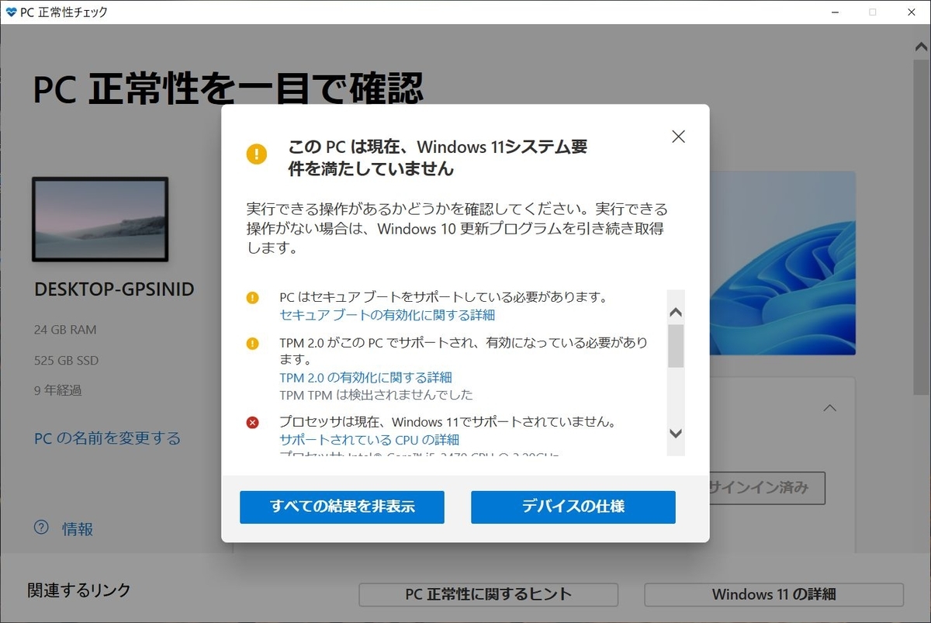Click the yellow warning icon beside dialog title

click(257, 154)
